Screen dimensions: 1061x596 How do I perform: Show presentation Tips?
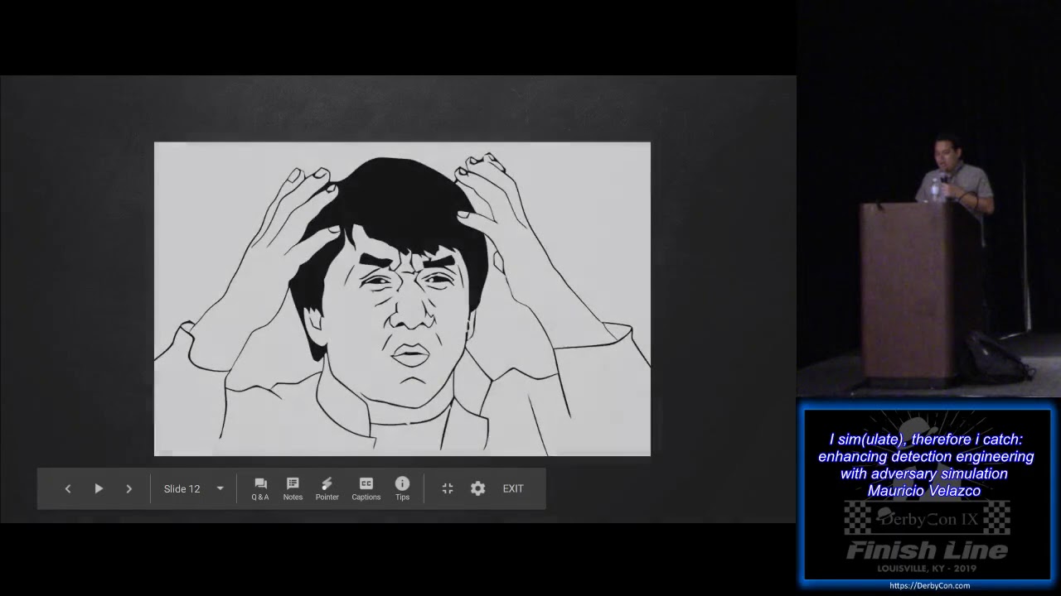pyautogui.click(x=402, y=488)
